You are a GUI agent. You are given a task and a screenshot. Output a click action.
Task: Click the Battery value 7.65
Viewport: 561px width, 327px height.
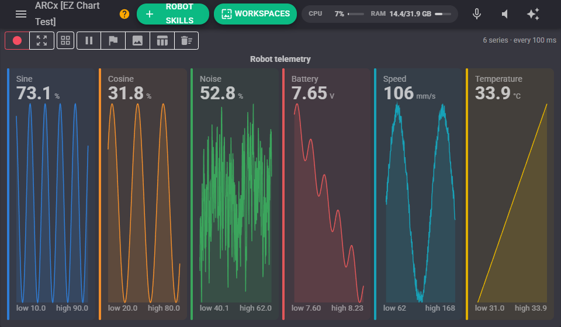310,93
